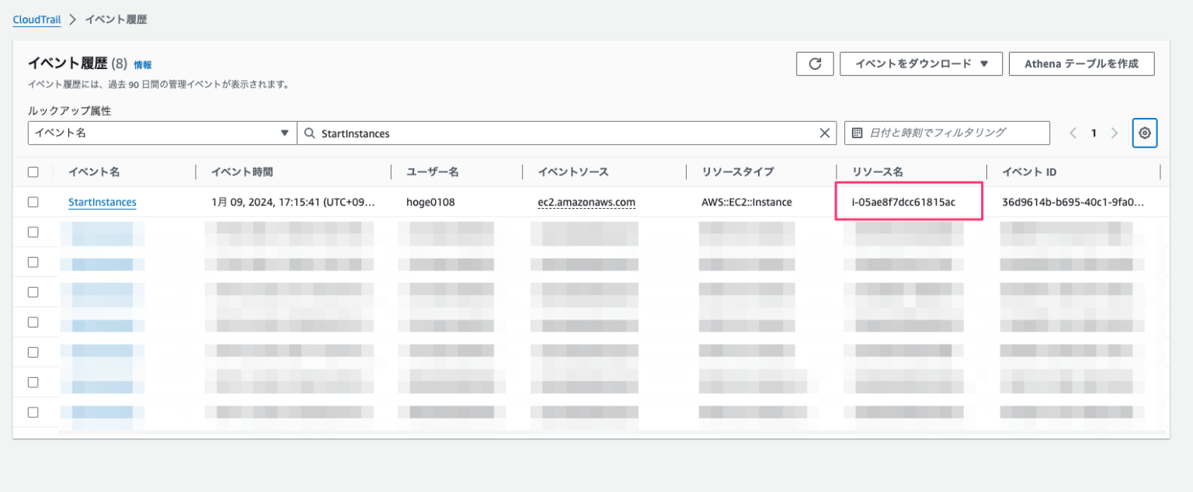Image resolution: width=1193 pixels, height=492 pixels.
Task: Open the イベント名 lookup attribute dropdown
Action: click(162, 133)
